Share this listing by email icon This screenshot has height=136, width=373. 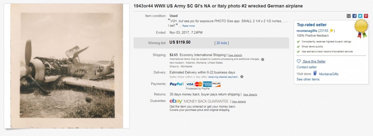click(349, 16)
